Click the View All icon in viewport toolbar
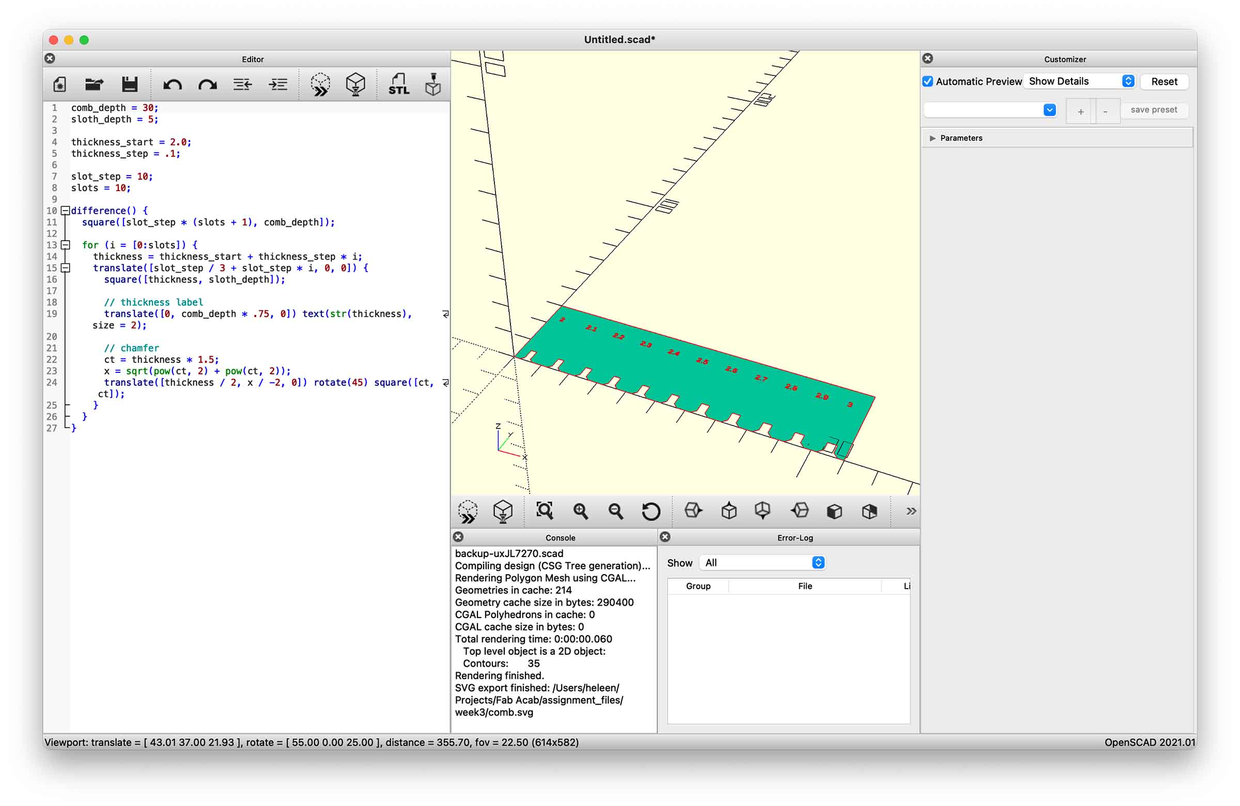Viewport: 1240px width, 806px height. [545, 511]
